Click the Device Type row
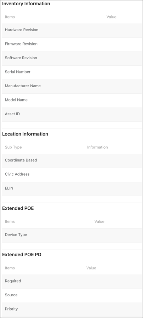This screenshot has height=318, width=143. (71, 235)
